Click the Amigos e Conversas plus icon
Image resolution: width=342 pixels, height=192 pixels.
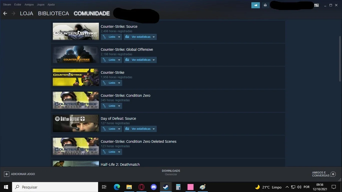point(333,174)
